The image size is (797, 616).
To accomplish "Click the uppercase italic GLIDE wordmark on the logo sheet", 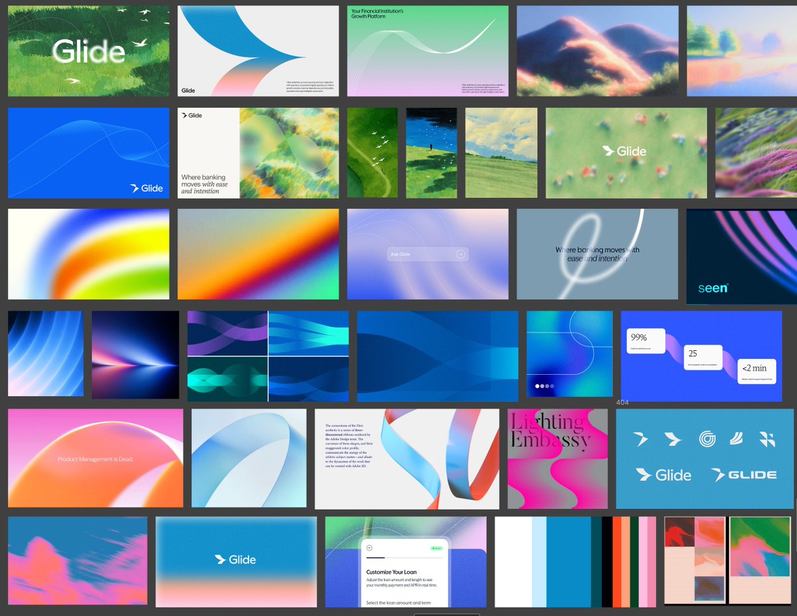I will [744, 474].
